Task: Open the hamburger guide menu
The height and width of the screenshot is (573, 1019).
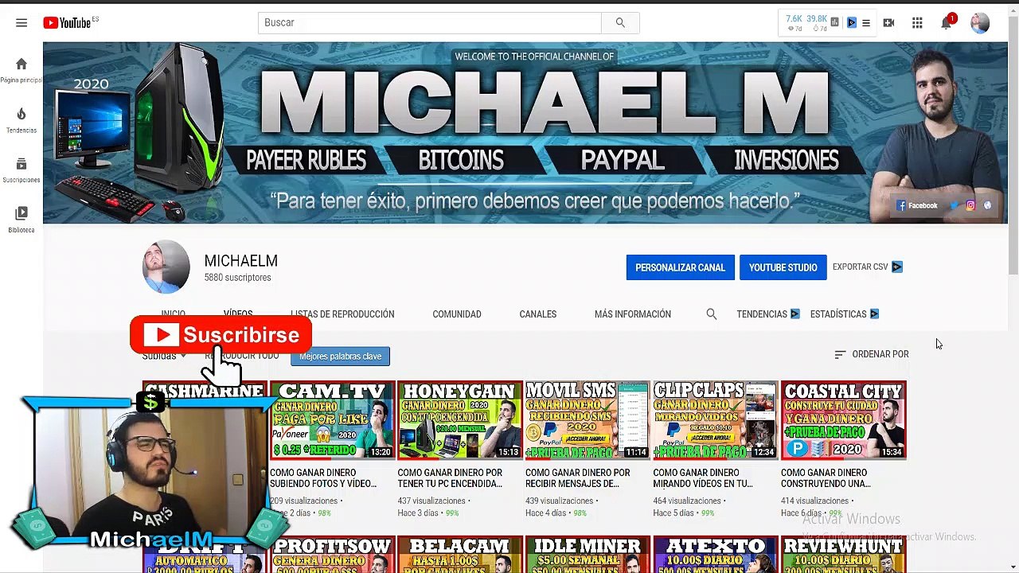Action: [21, 23]
